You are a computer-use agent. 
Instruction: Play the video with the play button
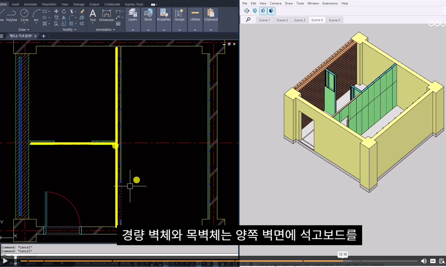tap(5, 261)
